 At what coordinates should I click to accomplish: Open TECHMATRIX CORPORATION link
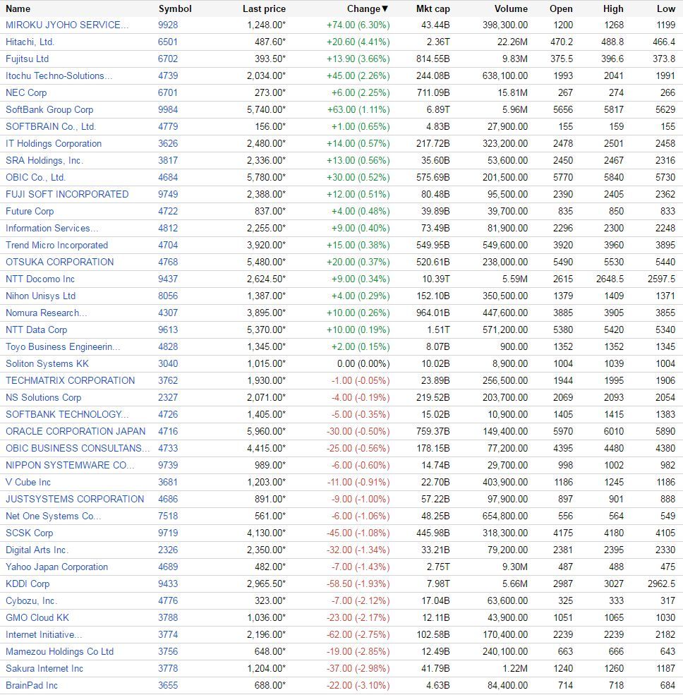(x=70, y=381)
